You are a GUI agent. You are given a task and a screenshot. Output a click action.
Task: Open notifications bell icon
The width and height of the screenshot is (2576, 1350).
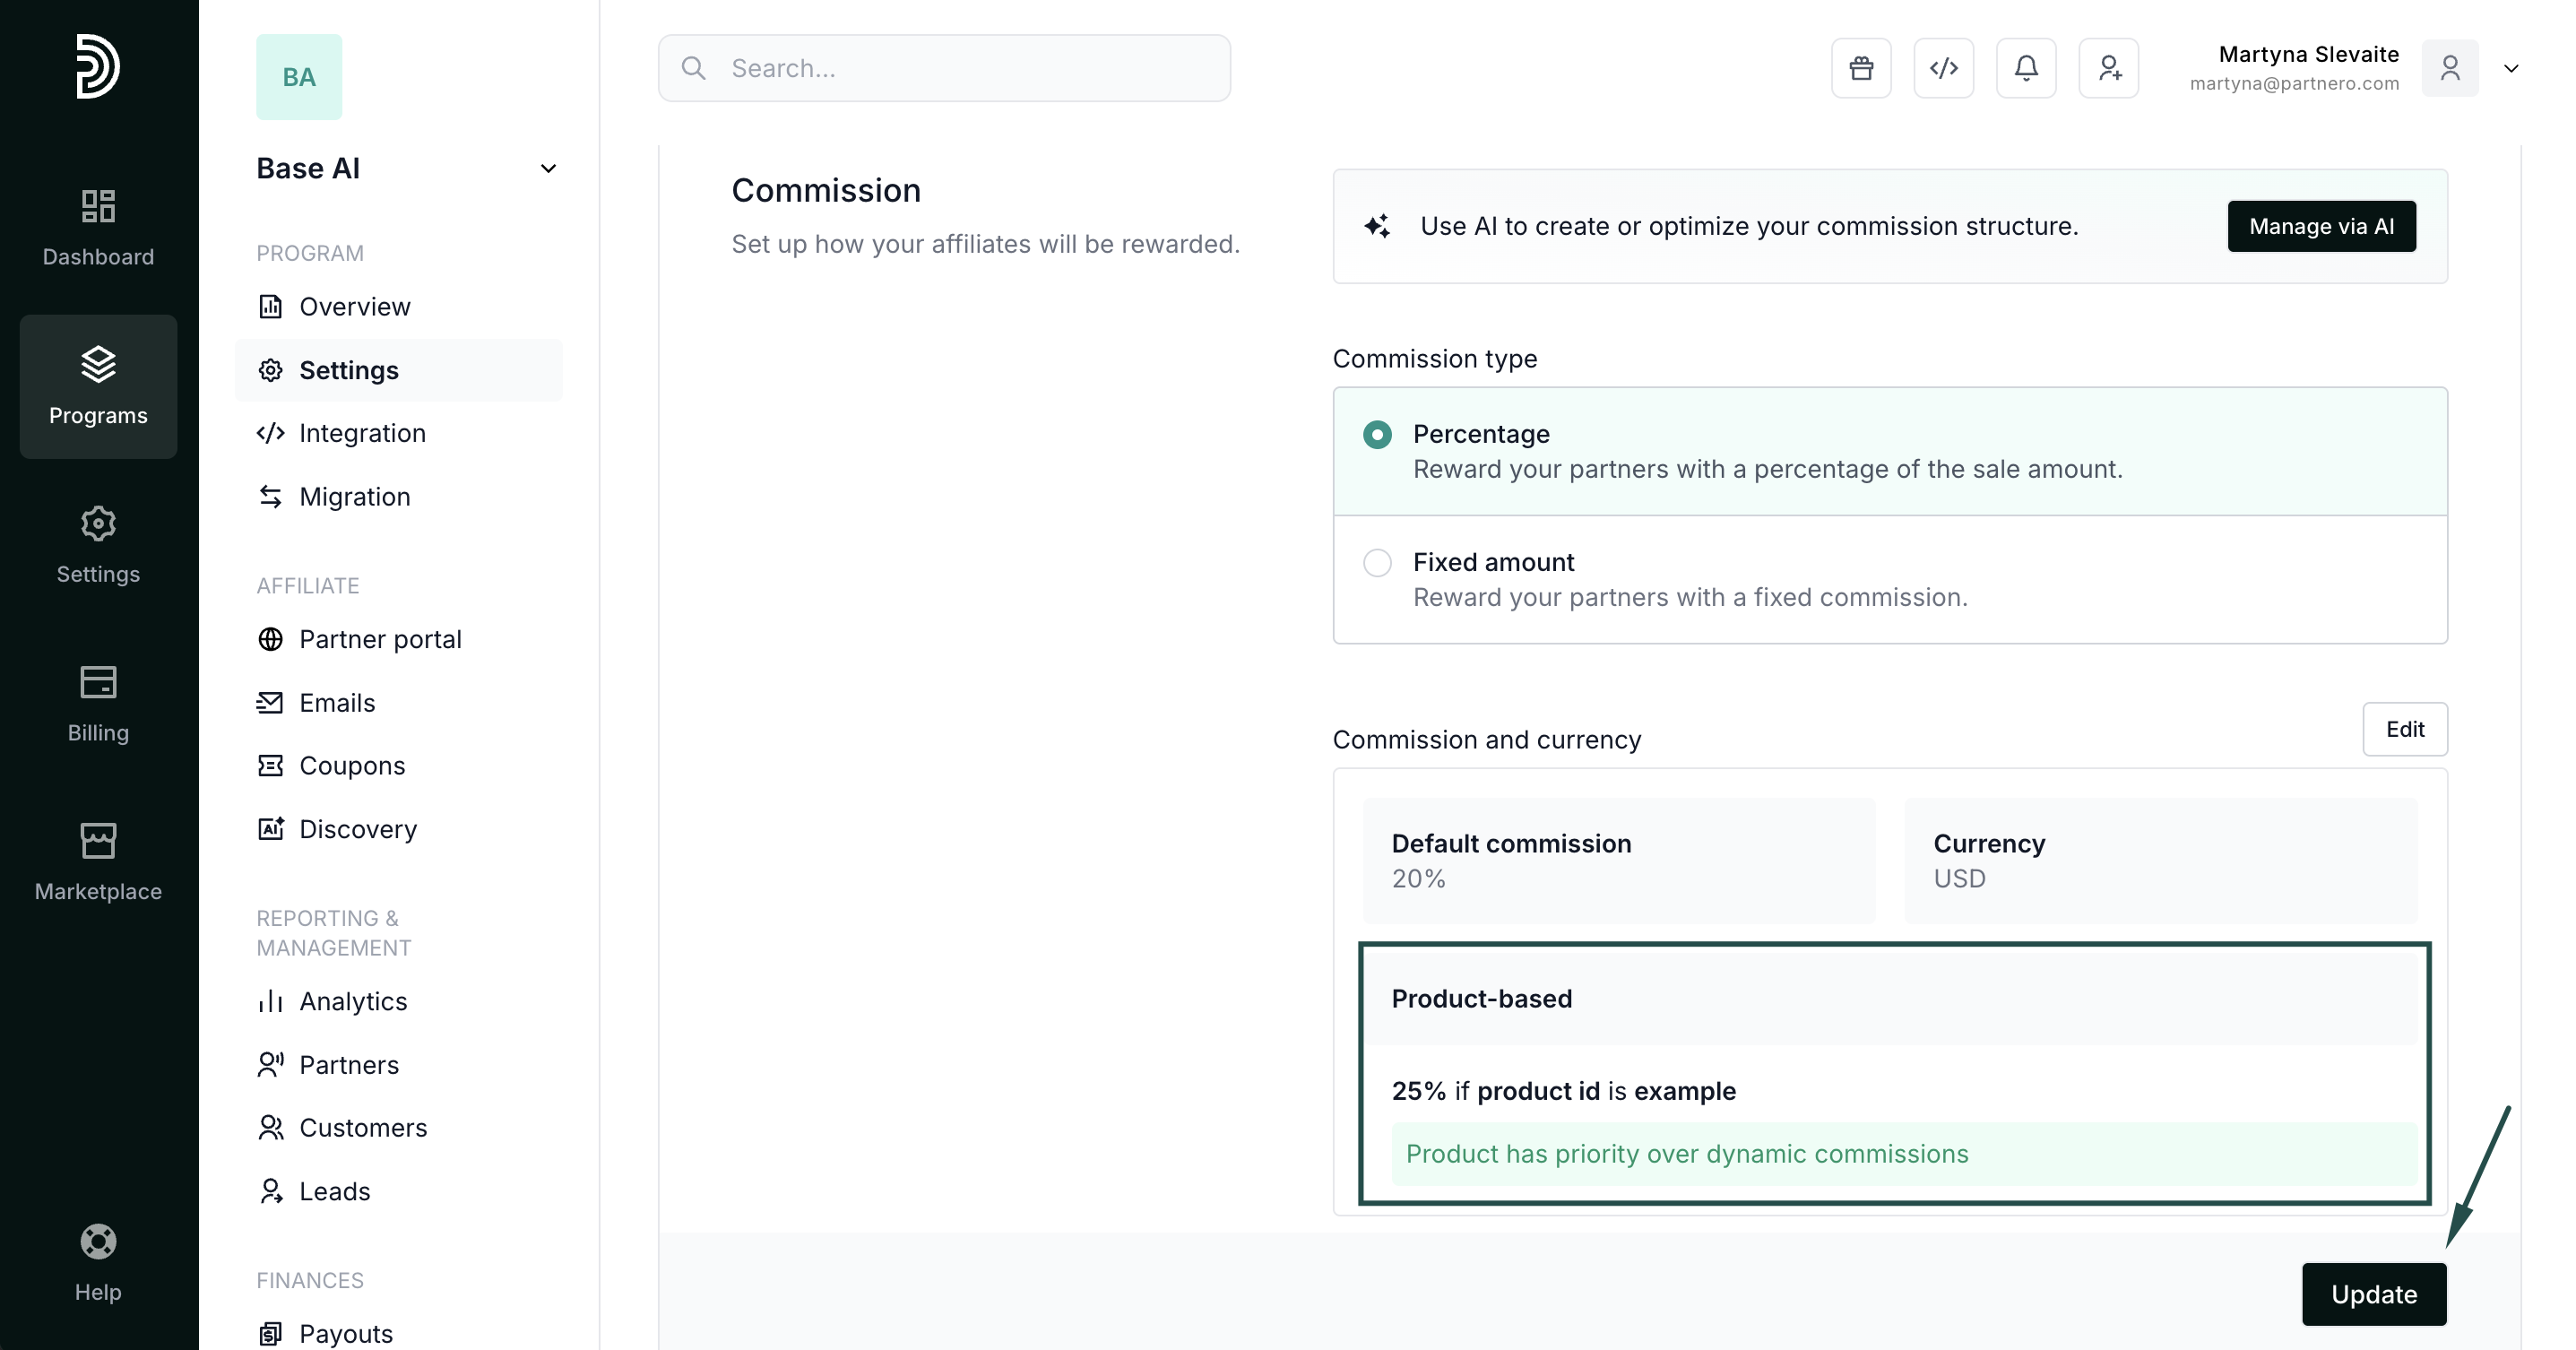tap(2026, 68)
